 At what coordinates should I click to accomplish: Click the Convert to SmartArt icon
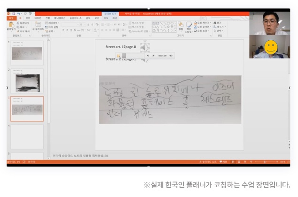point(130,31)
